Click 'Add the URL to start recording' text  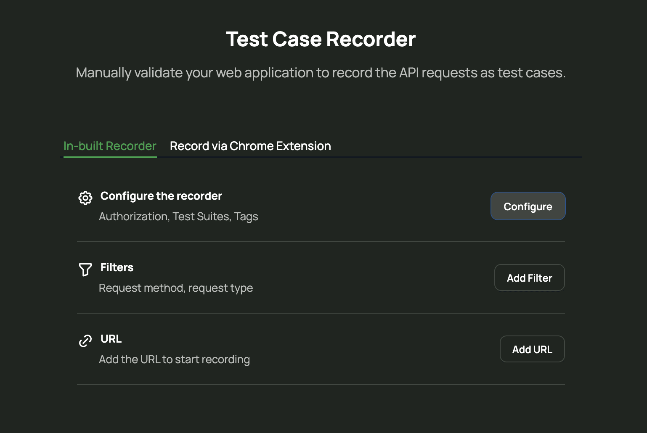pyautogui.click(x=174, y=359)
